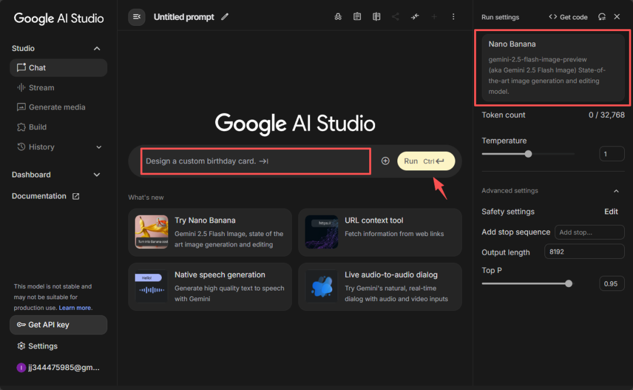The width and height of the screenshot is (633, 390).
Task: Click the Live audio-to-audio dialog thumbnail
Action: 321,286
